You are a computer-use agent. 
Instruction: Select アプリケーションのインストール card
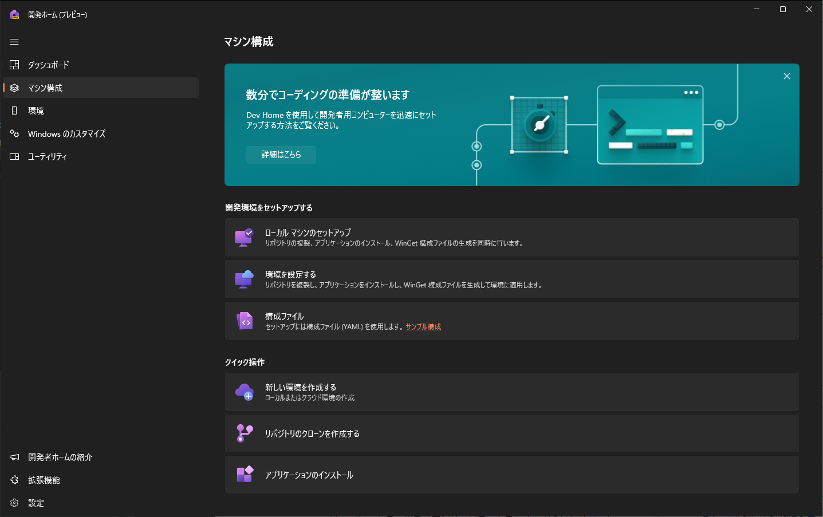pos(512,475)
